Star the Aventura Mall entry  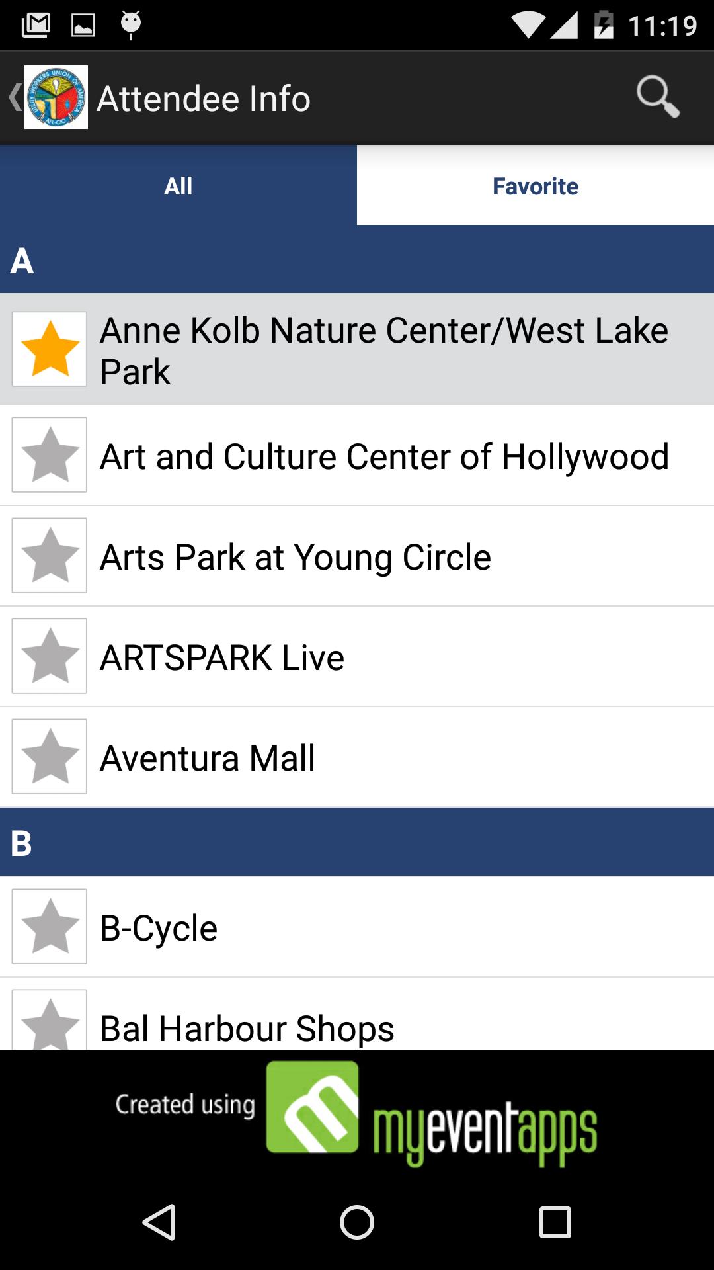[50, 757]
